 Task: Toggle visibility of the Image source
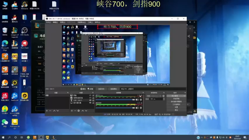(x=90, y=96)
